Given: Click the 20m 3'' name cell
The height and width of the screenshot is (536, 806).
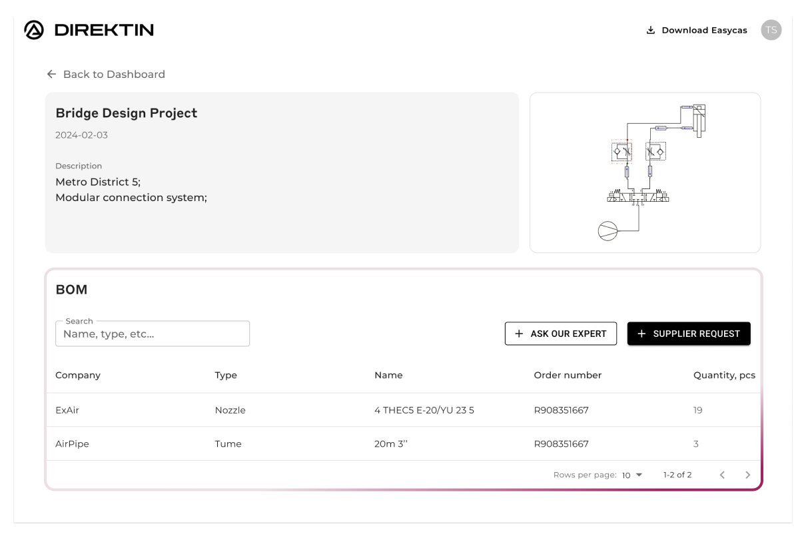Looking at the screenshot, I should (390, 444).
